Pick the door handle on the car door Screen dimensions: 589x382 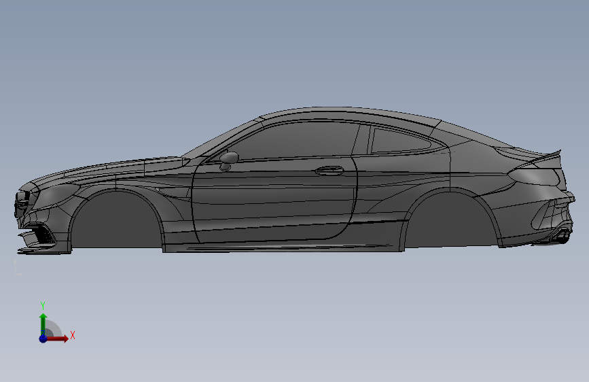[x=329, y=171]
